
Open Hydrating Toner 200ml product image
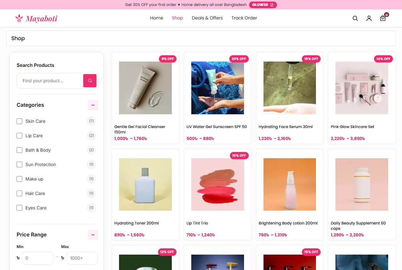(145, 184)
